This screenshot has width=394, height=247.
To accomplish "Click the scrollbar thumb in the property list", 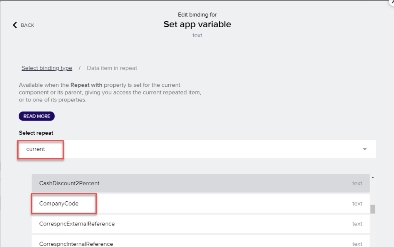I will coord(372,209).
